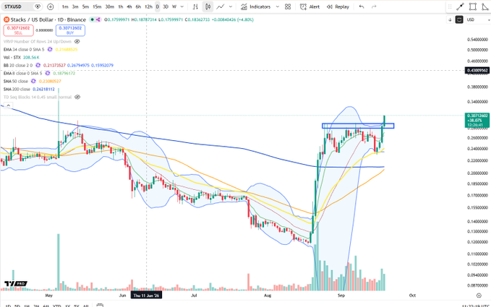Expand the chart style dropdown arrow
The width and height of the screenshot is (491, 307).
[x=231, y=7]
